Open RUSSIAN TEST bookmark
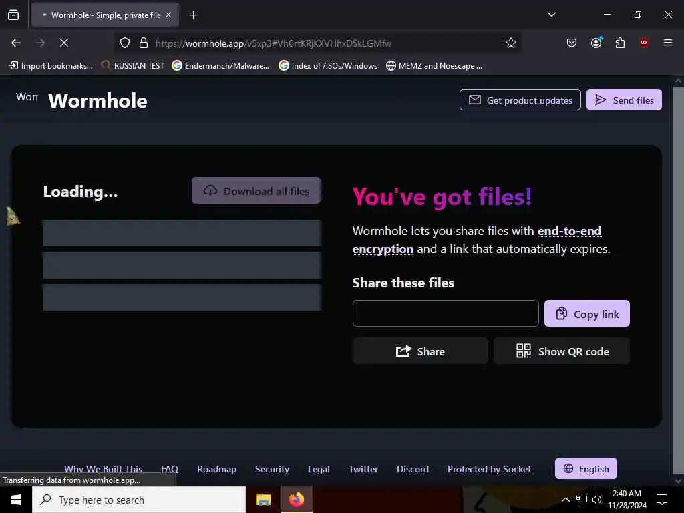This screenshot has width=684, height=513. click(x=132, y=66)
